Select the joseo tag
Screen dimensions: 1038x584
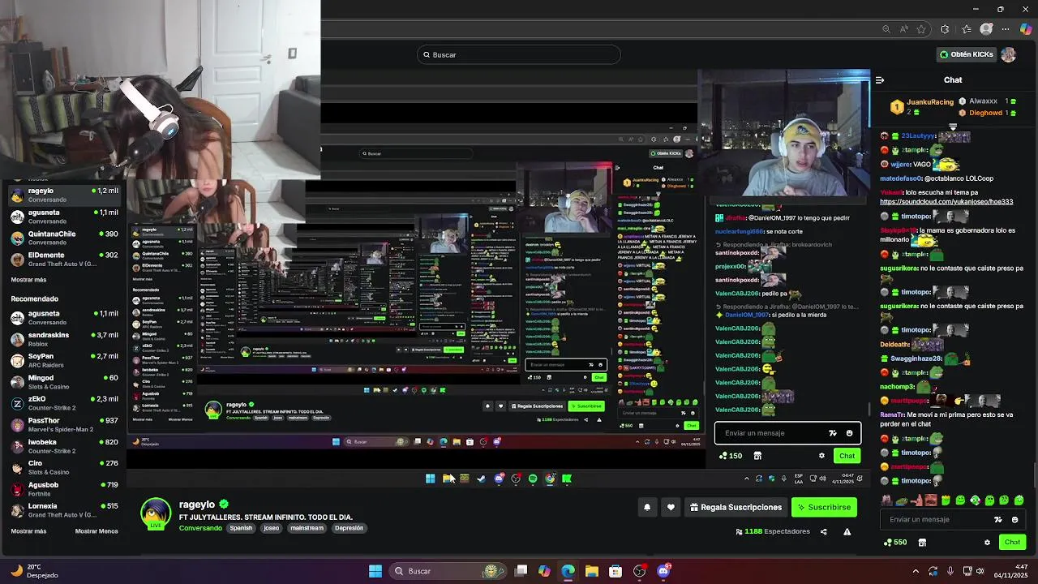tap(272, 528)
